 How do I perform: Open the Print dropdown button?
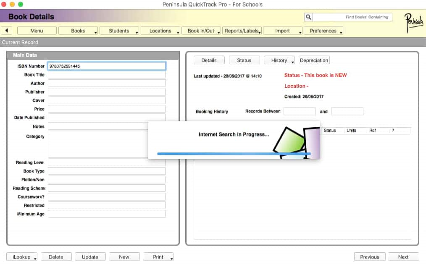click(x=158, y=257)
